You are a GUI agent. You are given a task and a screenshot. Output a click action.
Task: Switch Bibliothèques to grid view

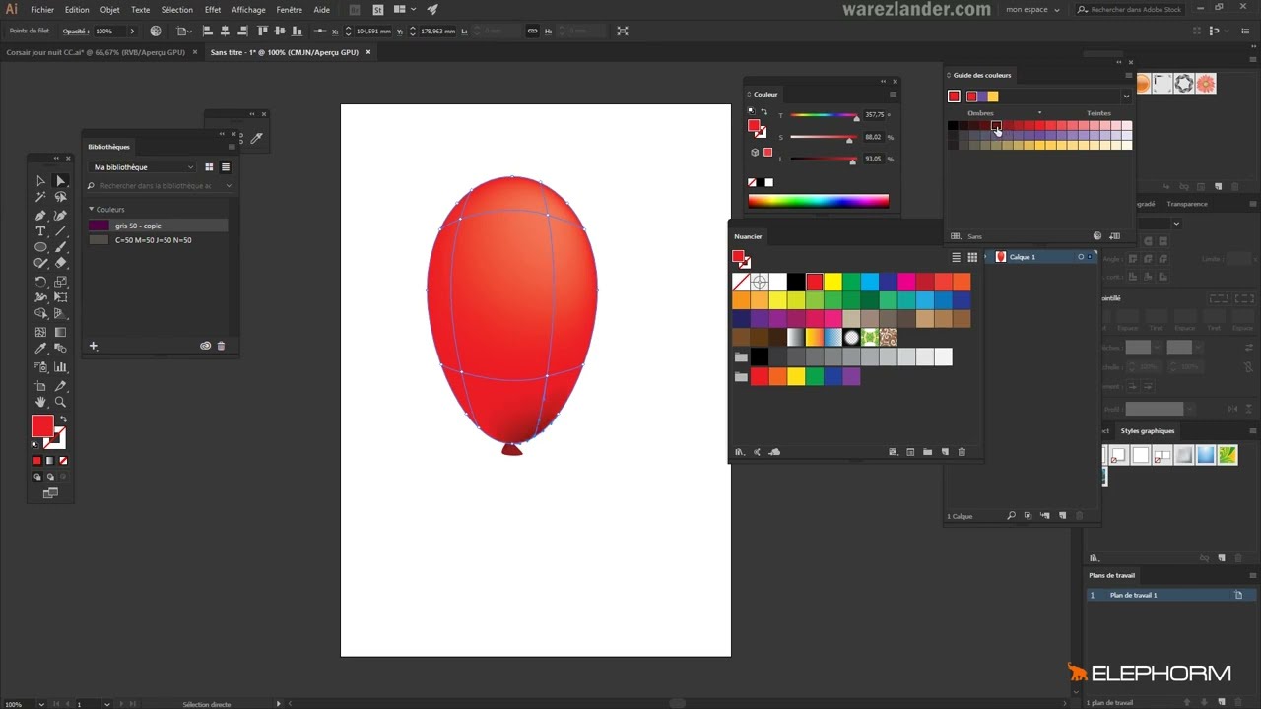(209, 167)
